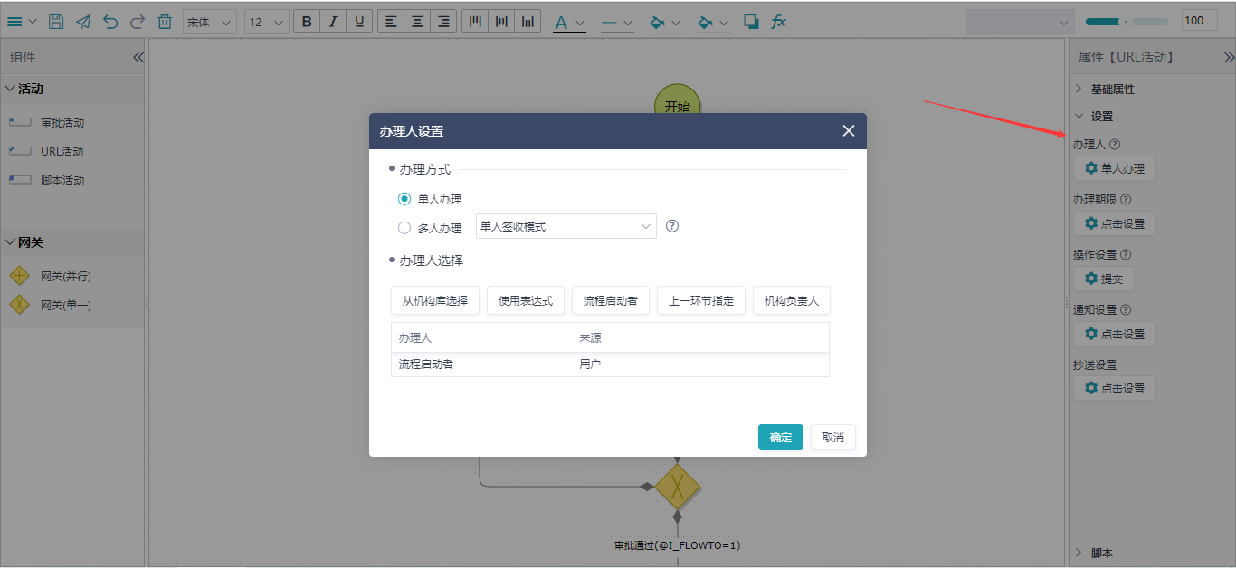This screenshot has width=1236, height=568.
Task: Click the save icon in toolbar
Action: 56,22
